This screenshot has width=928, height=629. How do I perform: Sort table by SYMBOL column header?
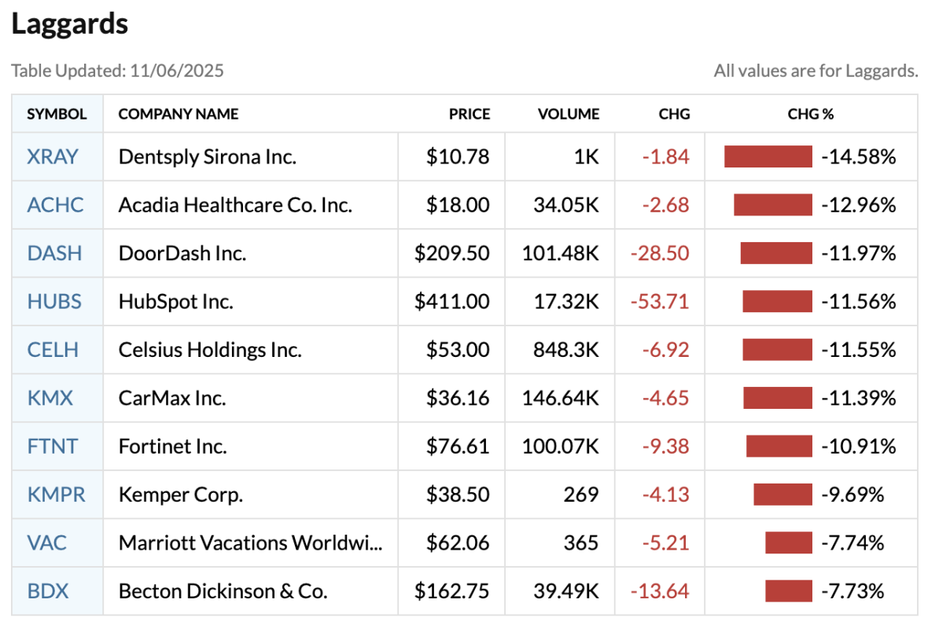(x=57, y=114)
